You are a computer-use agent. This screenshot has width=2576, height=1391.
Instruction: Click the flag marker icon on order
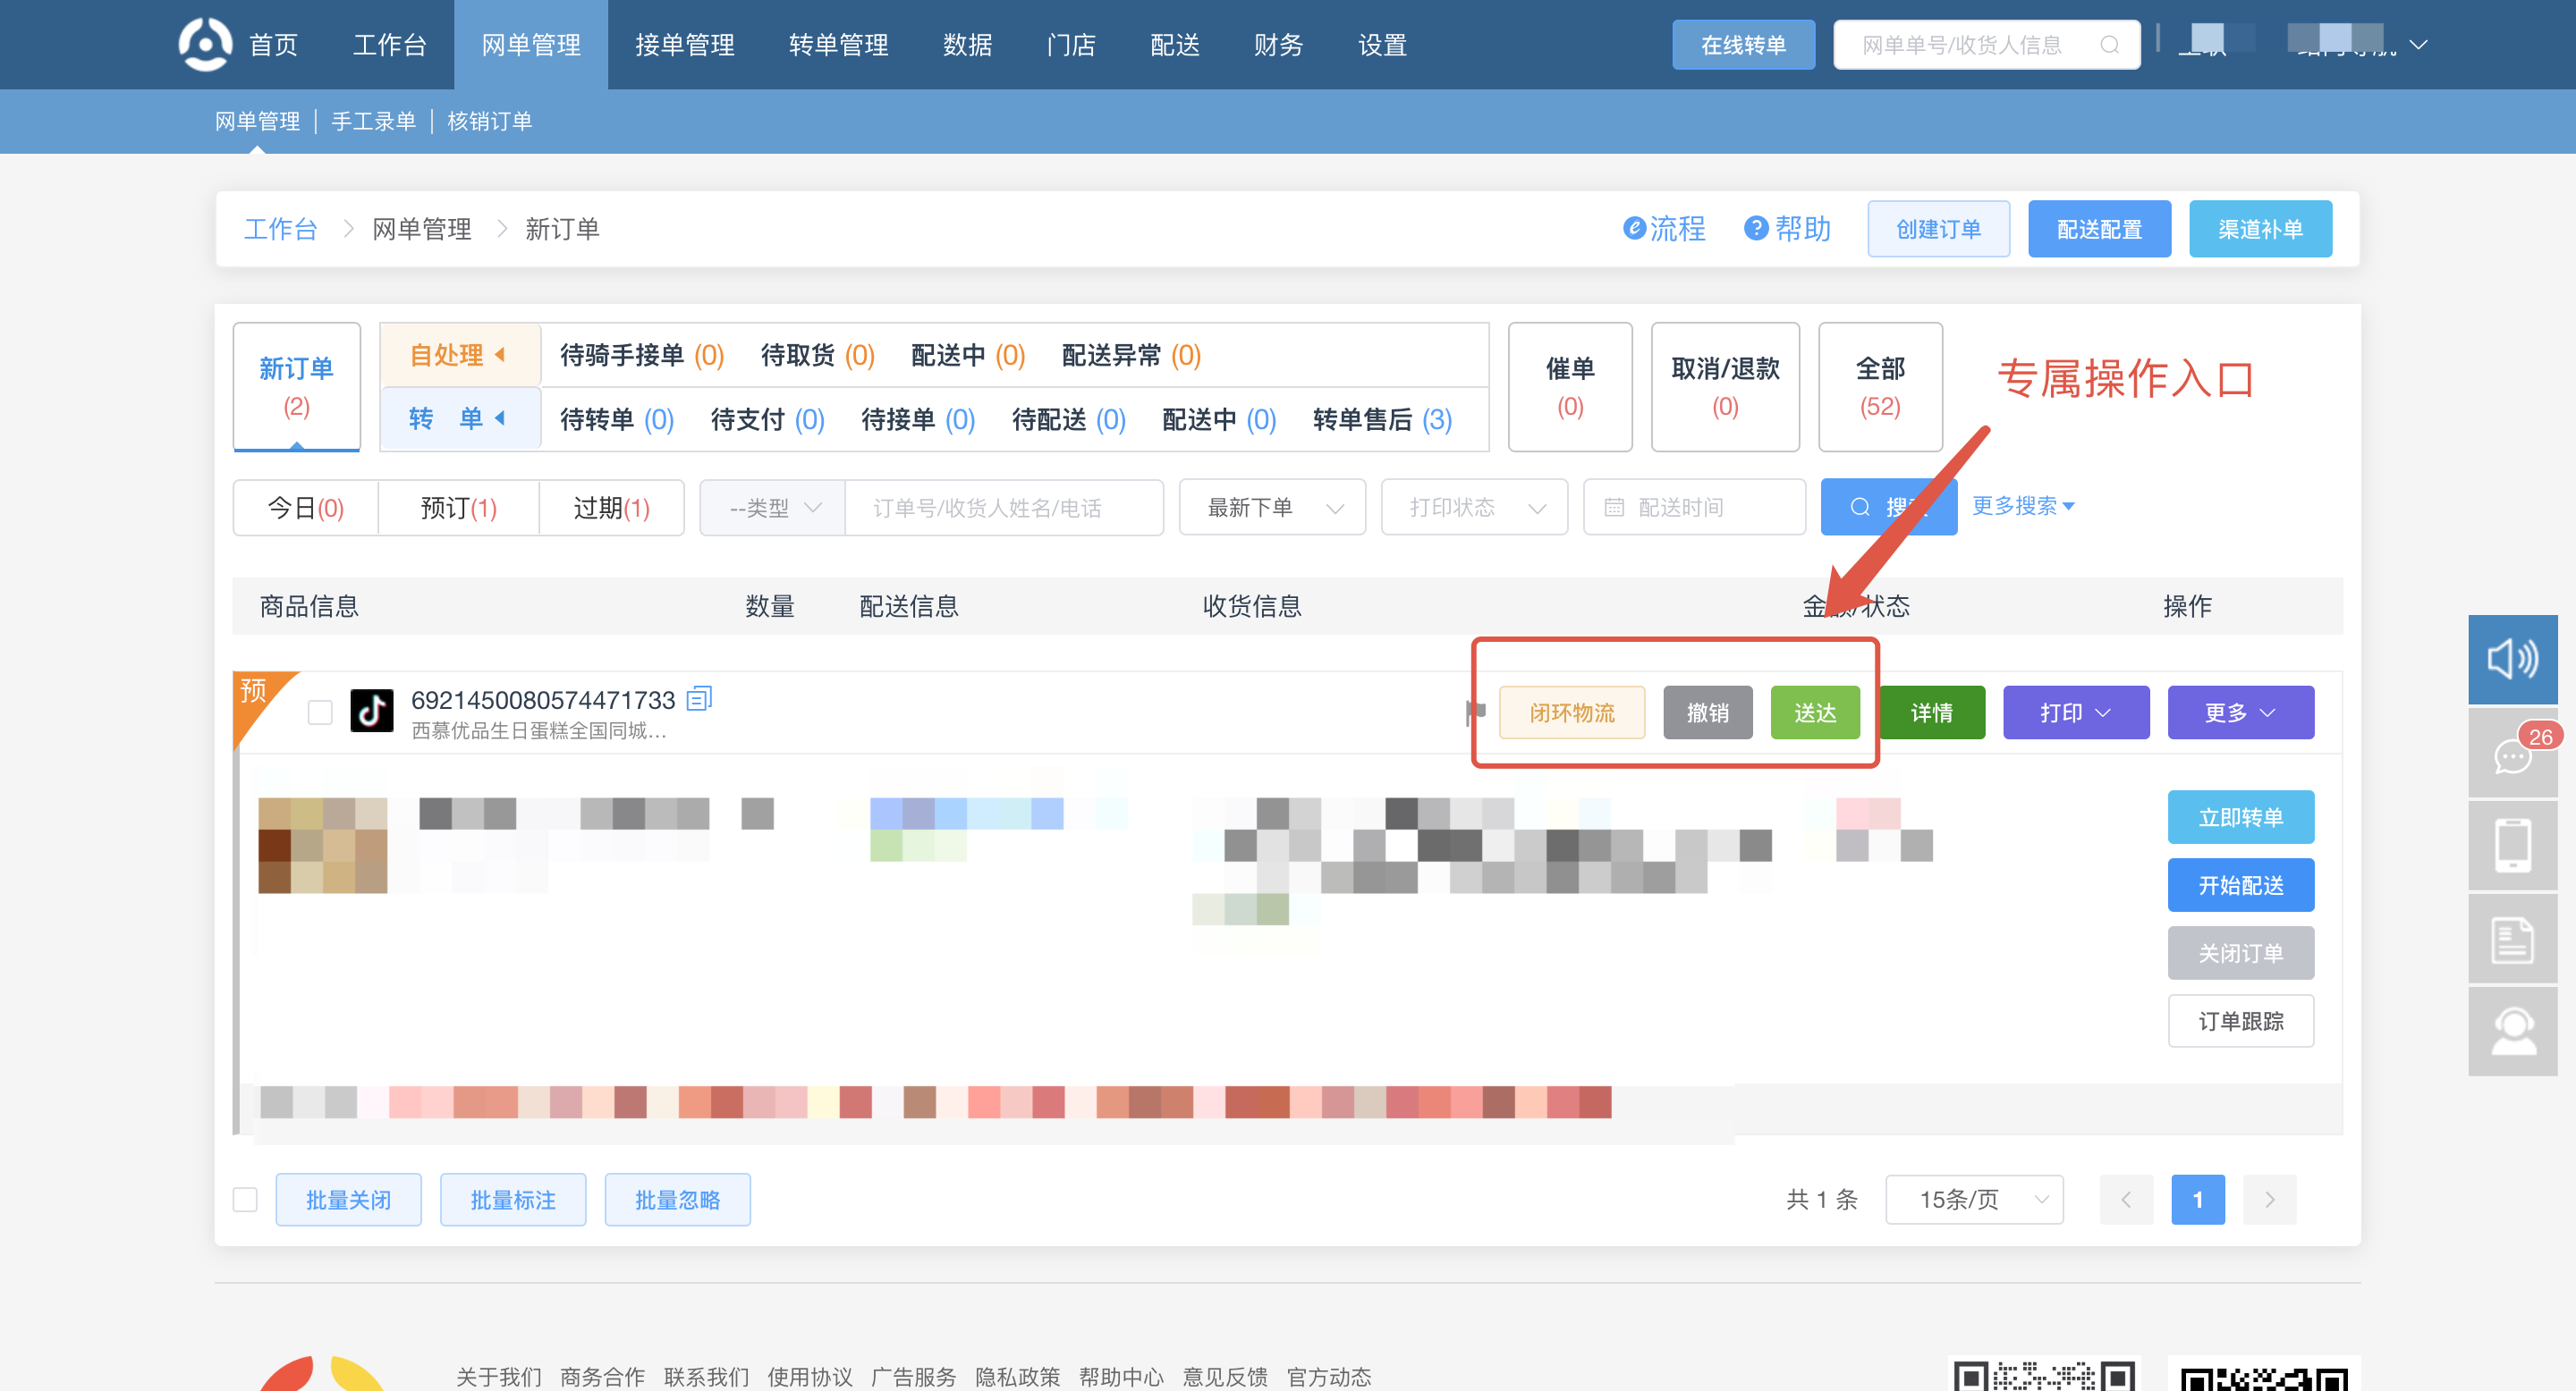coord(1475,712)
